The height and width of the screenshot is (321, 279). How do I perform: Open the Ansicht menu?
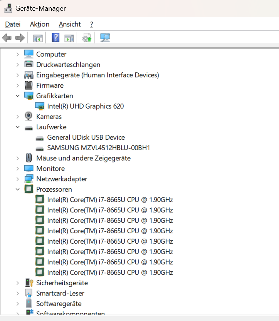click(x=70, y=24)
